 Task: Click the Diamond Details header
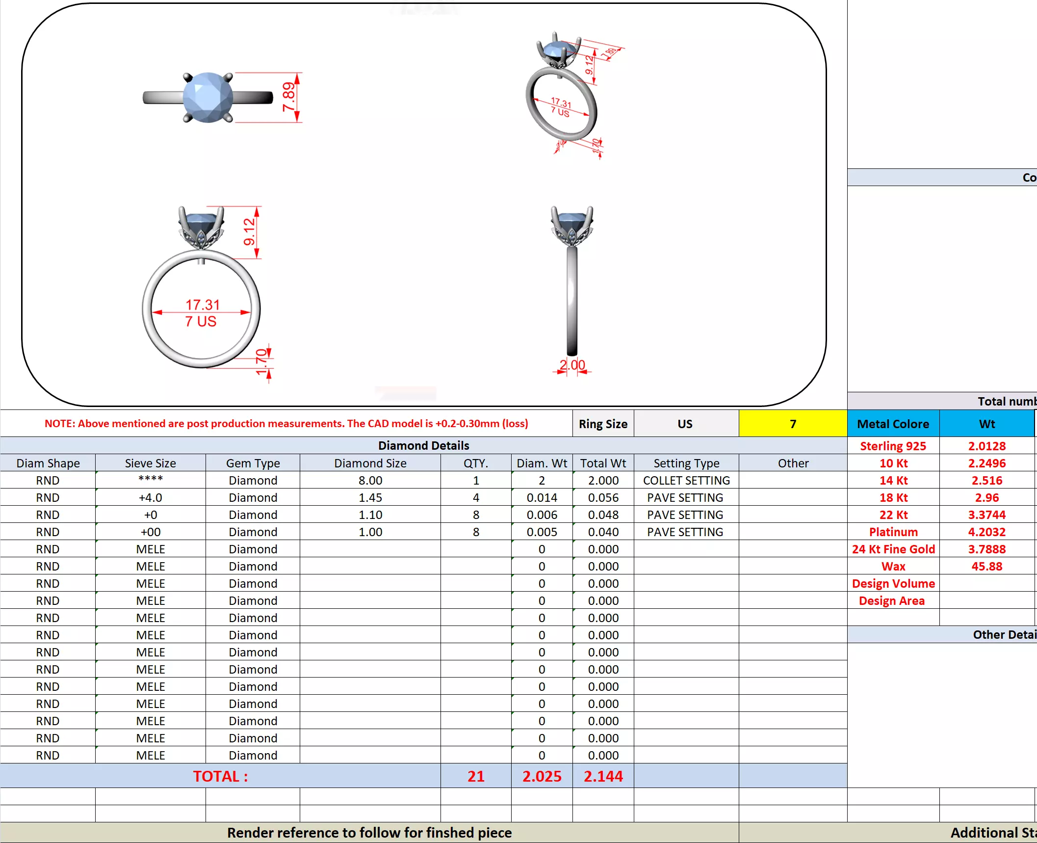[423, 445]
